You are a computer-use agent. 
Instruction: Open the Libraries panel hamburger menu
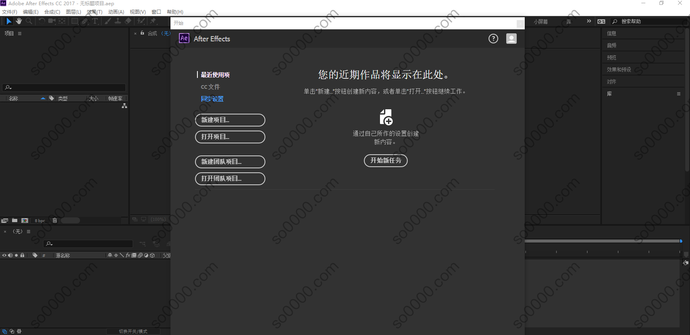point(679,94)
